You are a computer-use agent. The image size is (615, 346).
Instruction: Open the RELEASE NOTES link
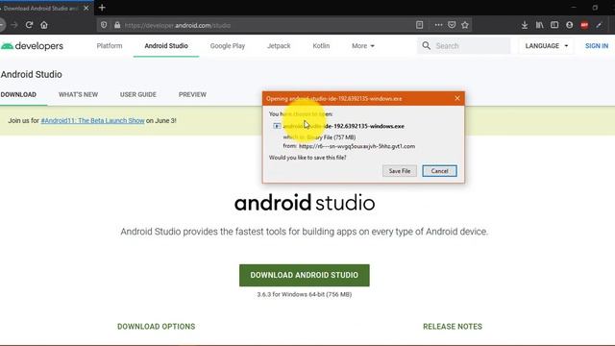coord(453,327)
